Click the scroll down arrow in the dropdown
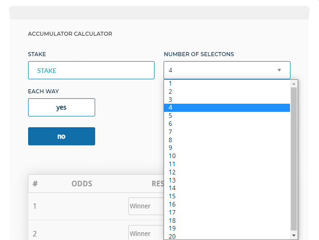 click(294, 235)
